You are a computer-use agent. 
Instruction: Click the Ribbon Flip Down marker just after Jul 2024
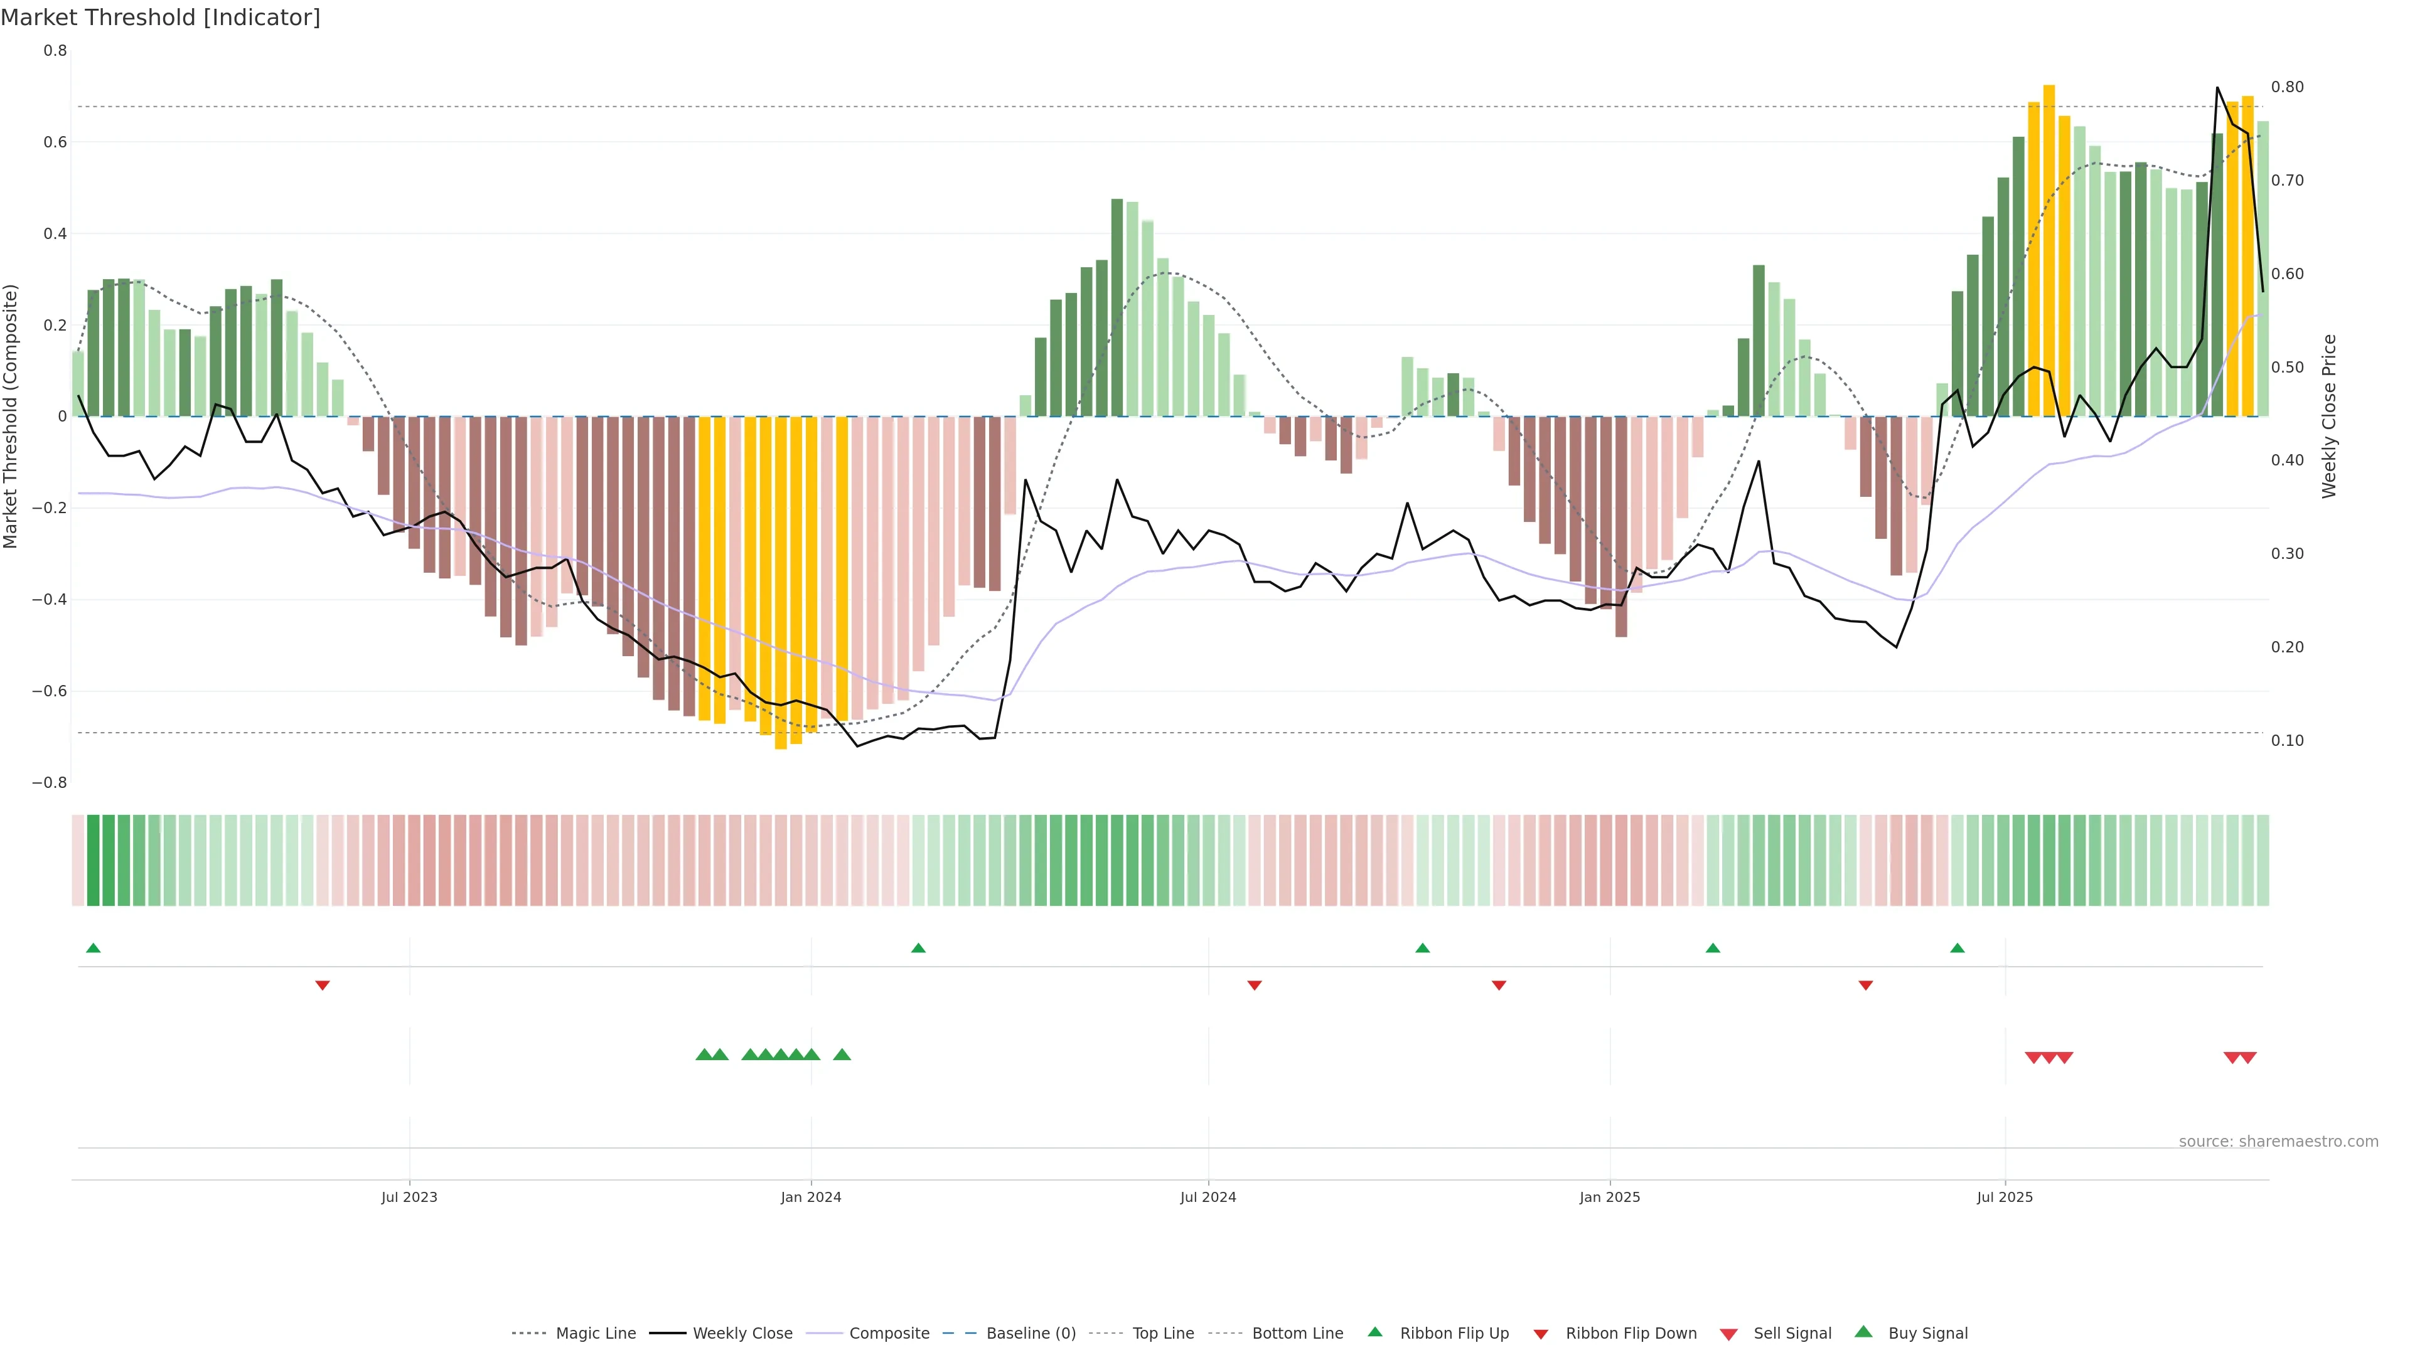[1255, 985]
